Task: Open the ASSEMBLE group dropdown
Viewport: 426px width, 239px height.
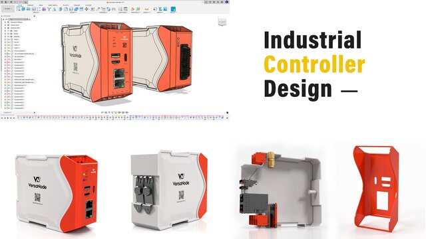Action: pyautogui.click(x=103, y=12)
